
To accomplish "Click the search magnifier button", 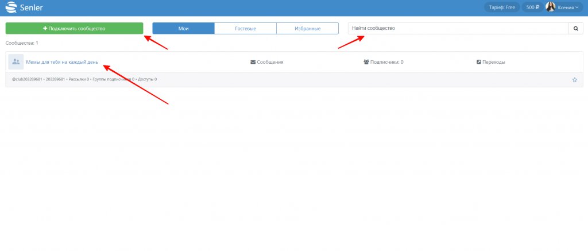I will [575, 28].
